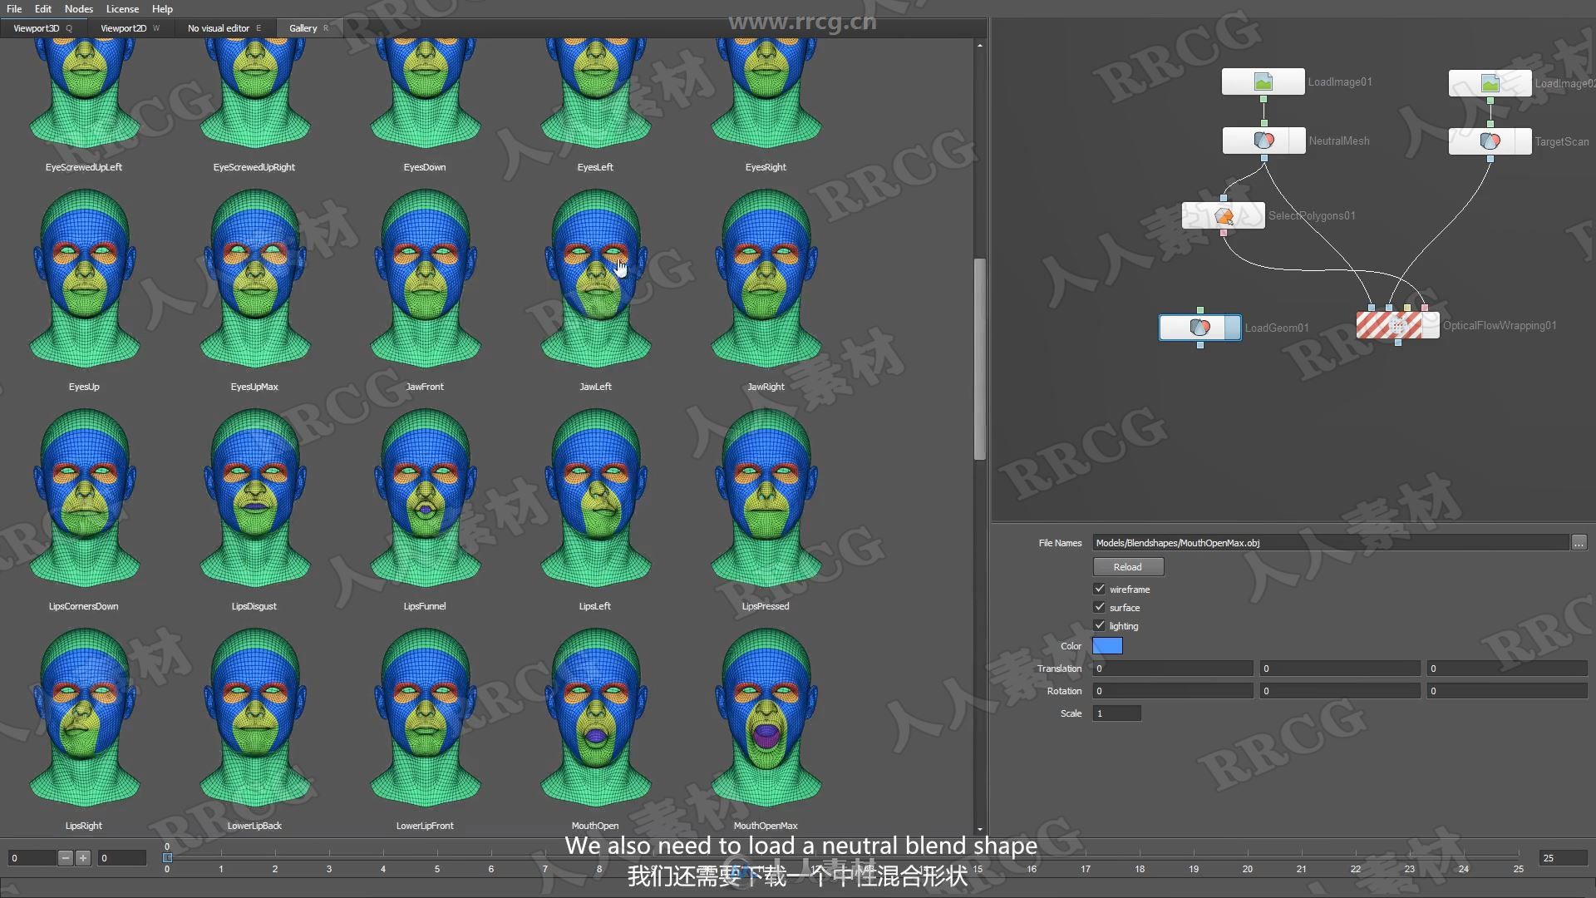Image resolution: width=1596 pixels, height=898 pixels.
Task: Switch to Viewport3D tab
Action: [x=37, y=27]
